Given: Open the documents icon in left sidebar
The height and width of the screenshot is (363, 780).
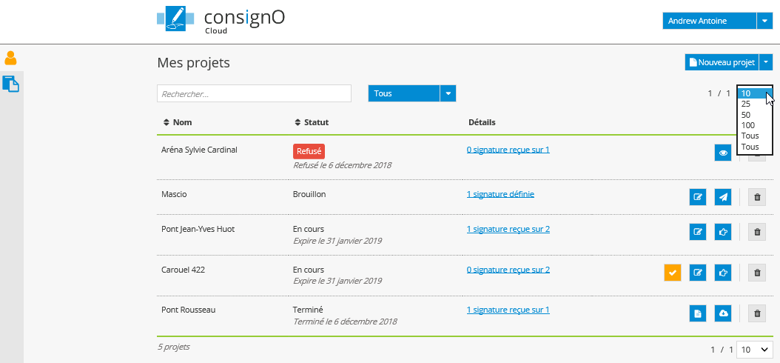Looking at the screenshot, I should [11, 84].
